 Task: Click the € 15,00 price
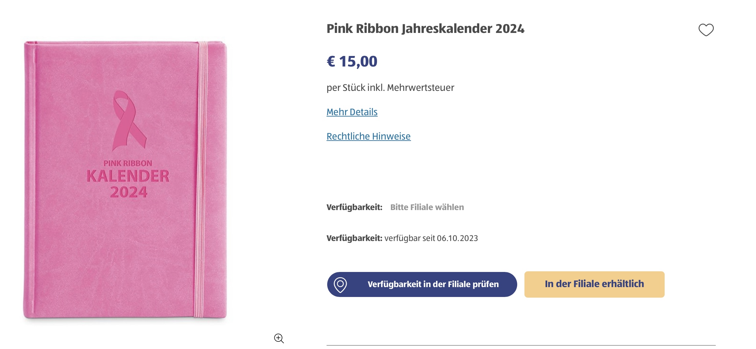(x=352, y=62)
